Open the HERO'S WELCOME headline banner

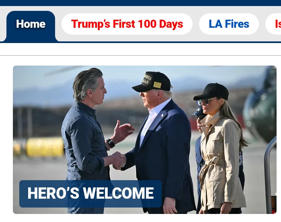click(x=90, y=194)
